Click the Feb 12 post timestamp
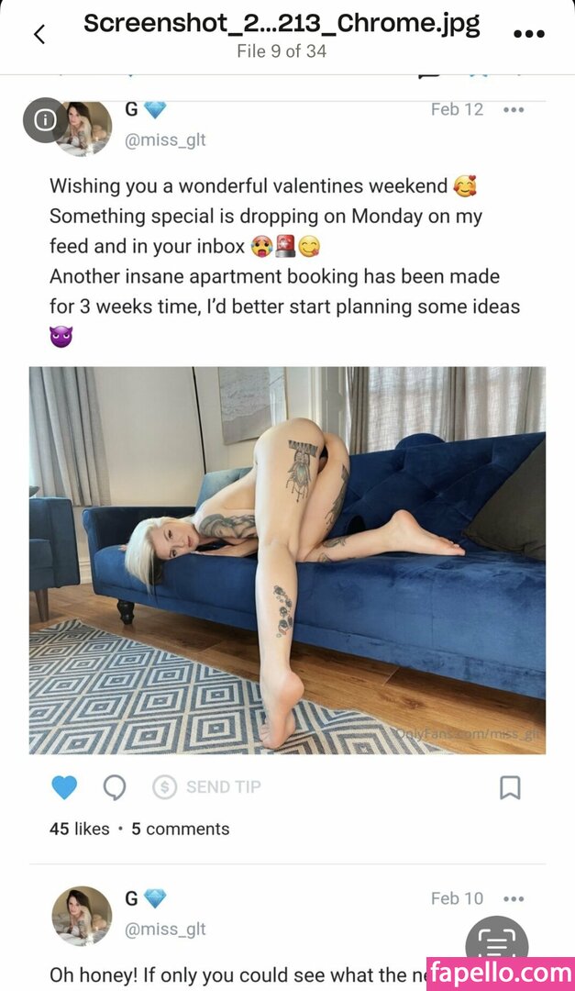The width and height of the screenshot is (575, 991). pos(457,109)
